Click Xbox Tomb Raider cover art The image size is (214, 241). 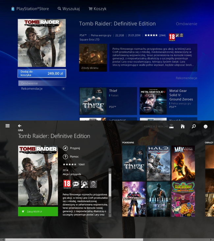38,175
